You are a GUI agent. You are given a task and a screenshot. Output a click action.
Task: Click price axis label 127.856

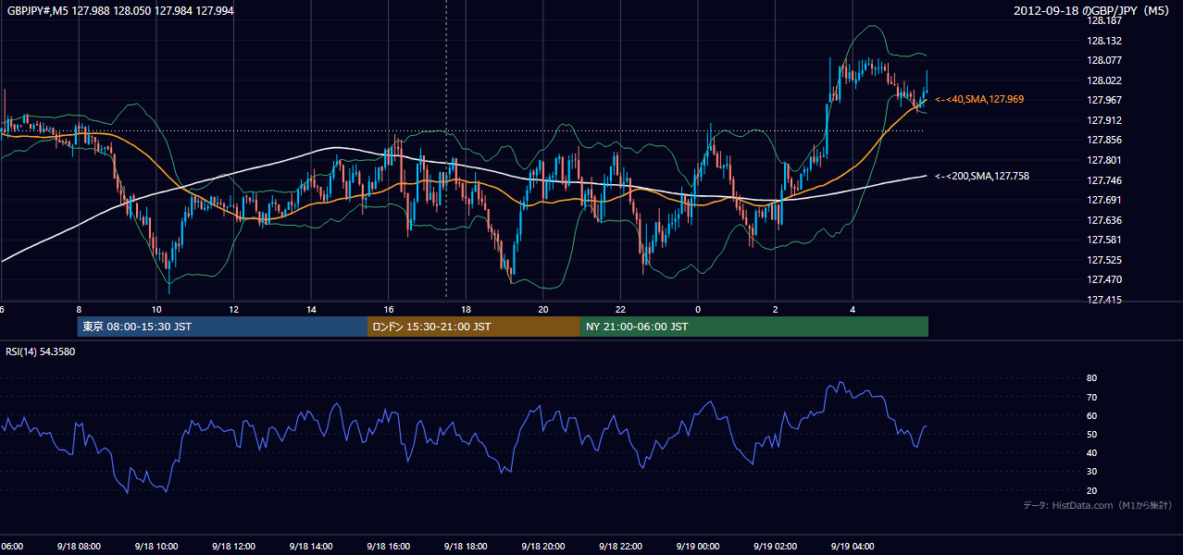(x=1103, y=141)
